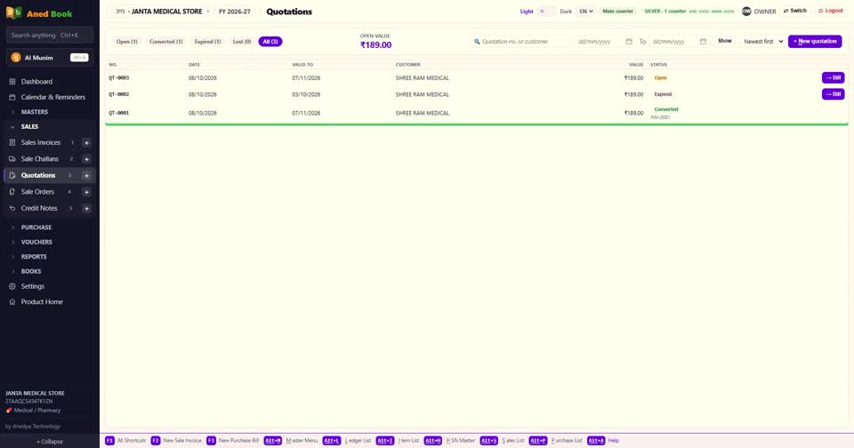
Task: Convert QT-0003 to Bill
Action: [x=833, y=78]
